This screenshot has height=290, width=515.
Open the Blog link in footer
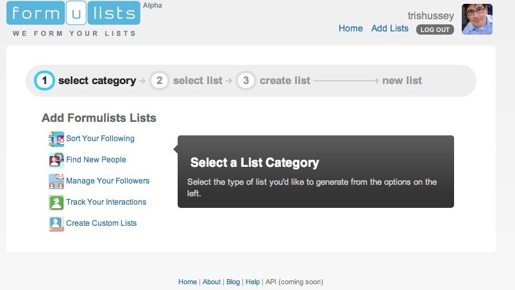233,282
